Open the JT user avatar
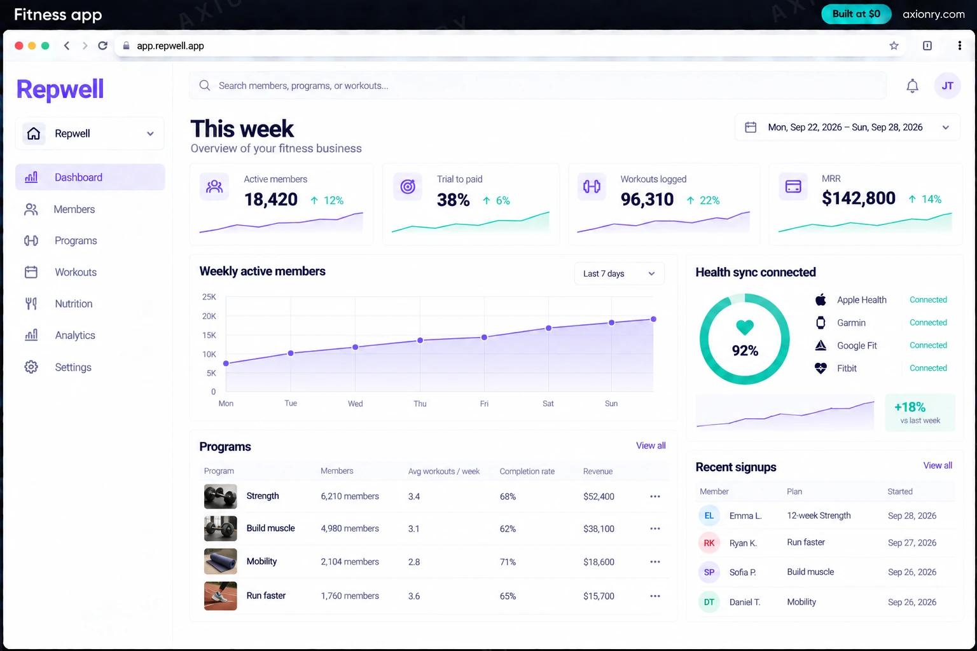This screenshot has width=977, height=651. 947,86
